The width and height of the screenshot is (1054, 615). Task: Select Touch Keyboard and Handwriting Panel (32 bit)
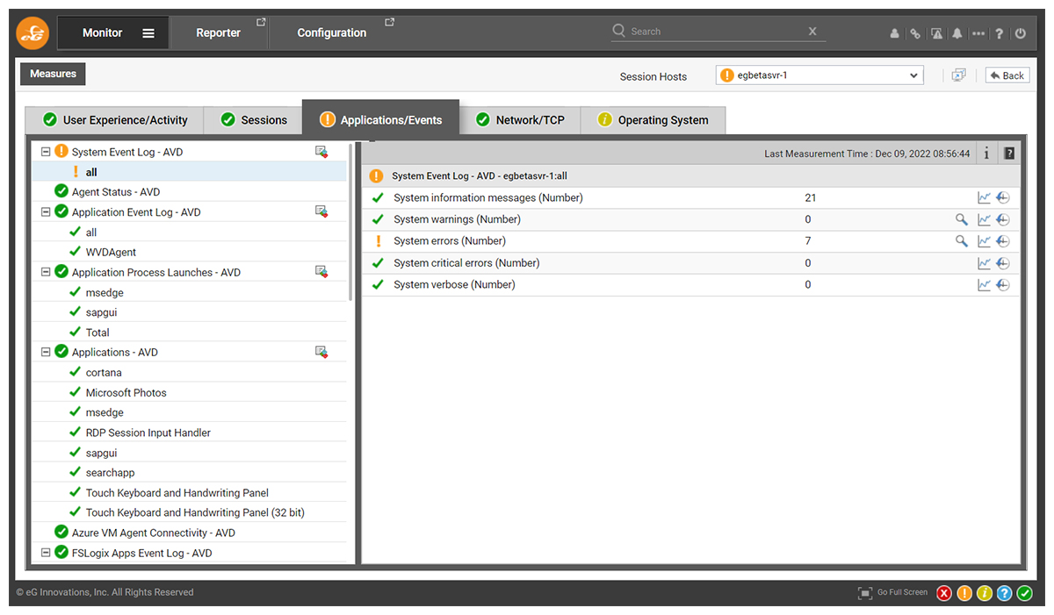coord(195,512)
